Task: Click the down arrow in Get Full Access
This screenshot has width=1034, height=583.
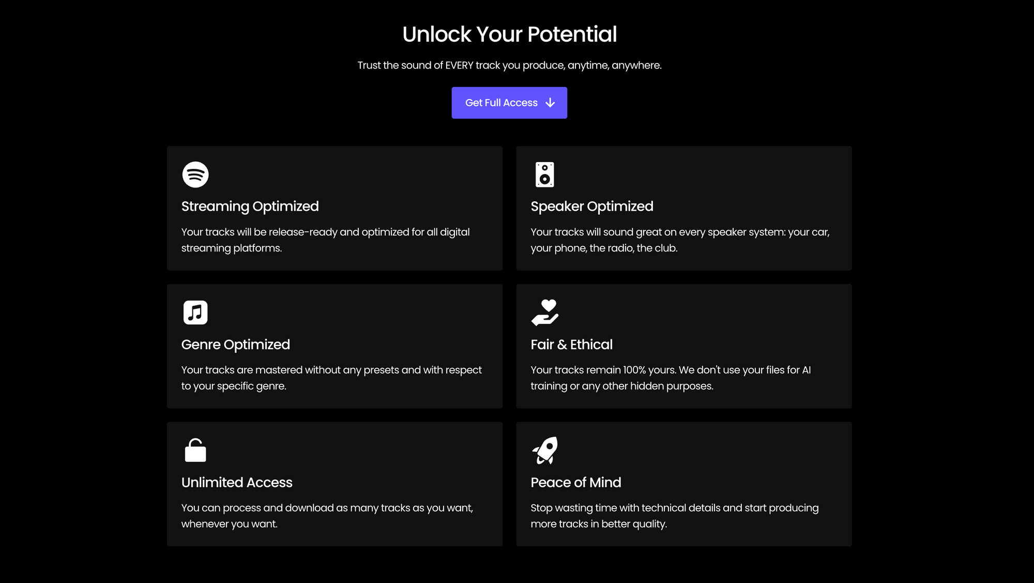Action: 550,103
